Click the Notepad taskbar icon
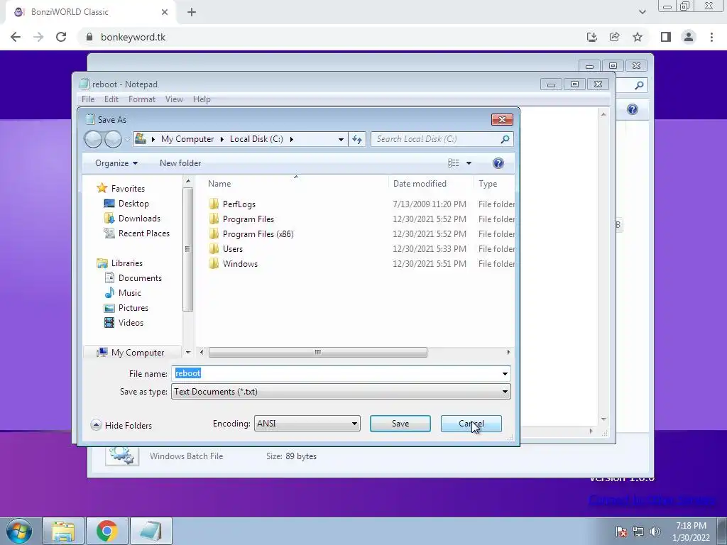The width and height of the screenshot is (727, 545). (151, 531)
